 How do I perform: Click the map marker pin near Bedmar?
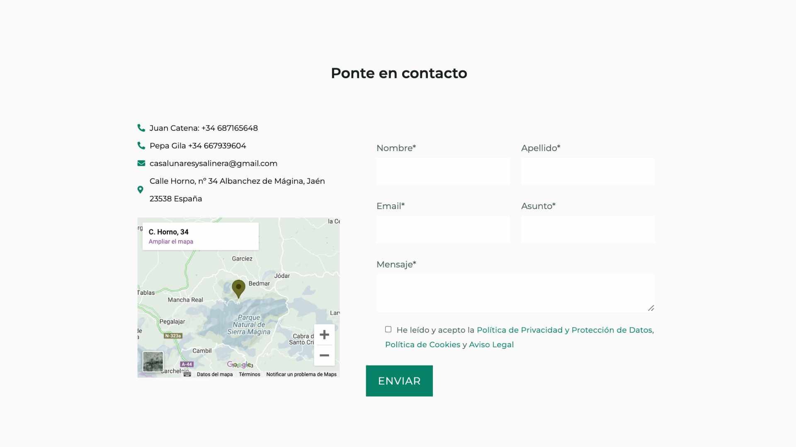238,289
